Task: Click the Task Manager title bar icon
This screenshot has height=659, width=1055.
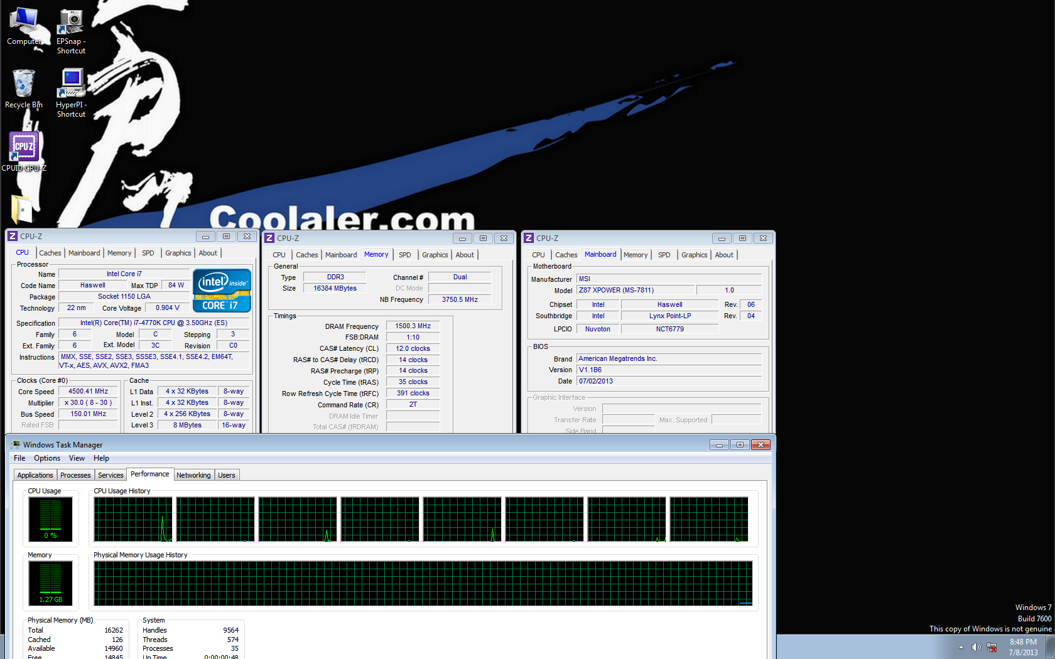Action: 16,445
